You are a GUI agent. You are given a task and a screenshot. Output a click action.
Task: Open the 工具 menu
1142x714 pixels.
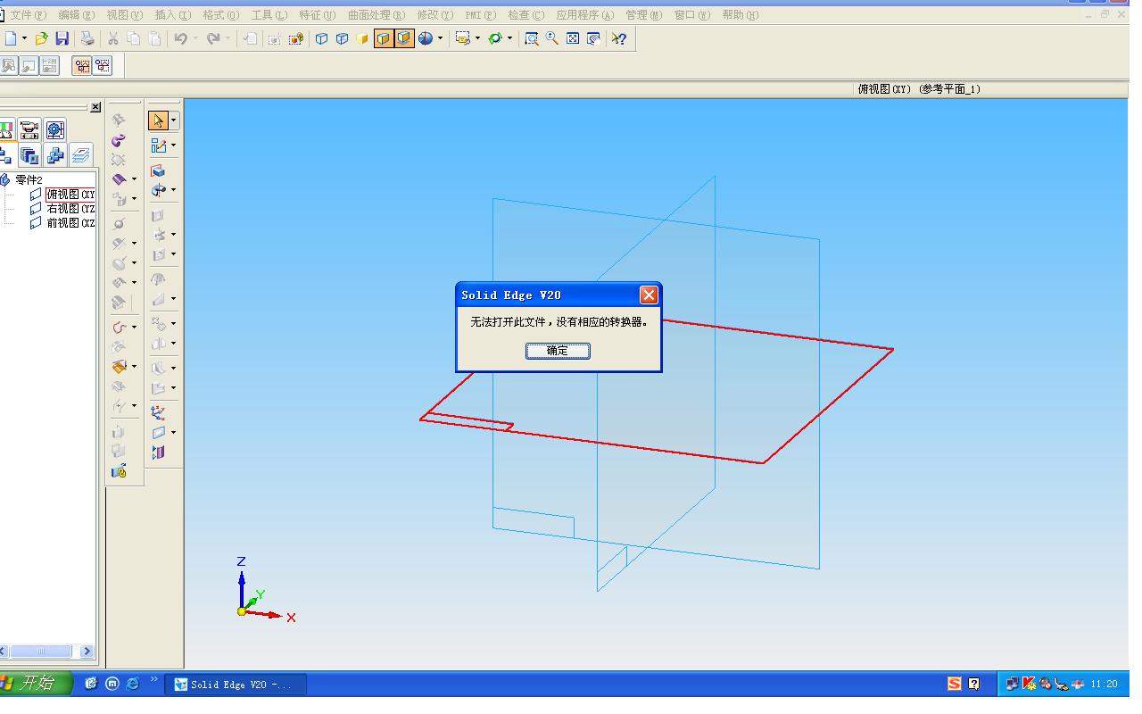tap(269, 15)
